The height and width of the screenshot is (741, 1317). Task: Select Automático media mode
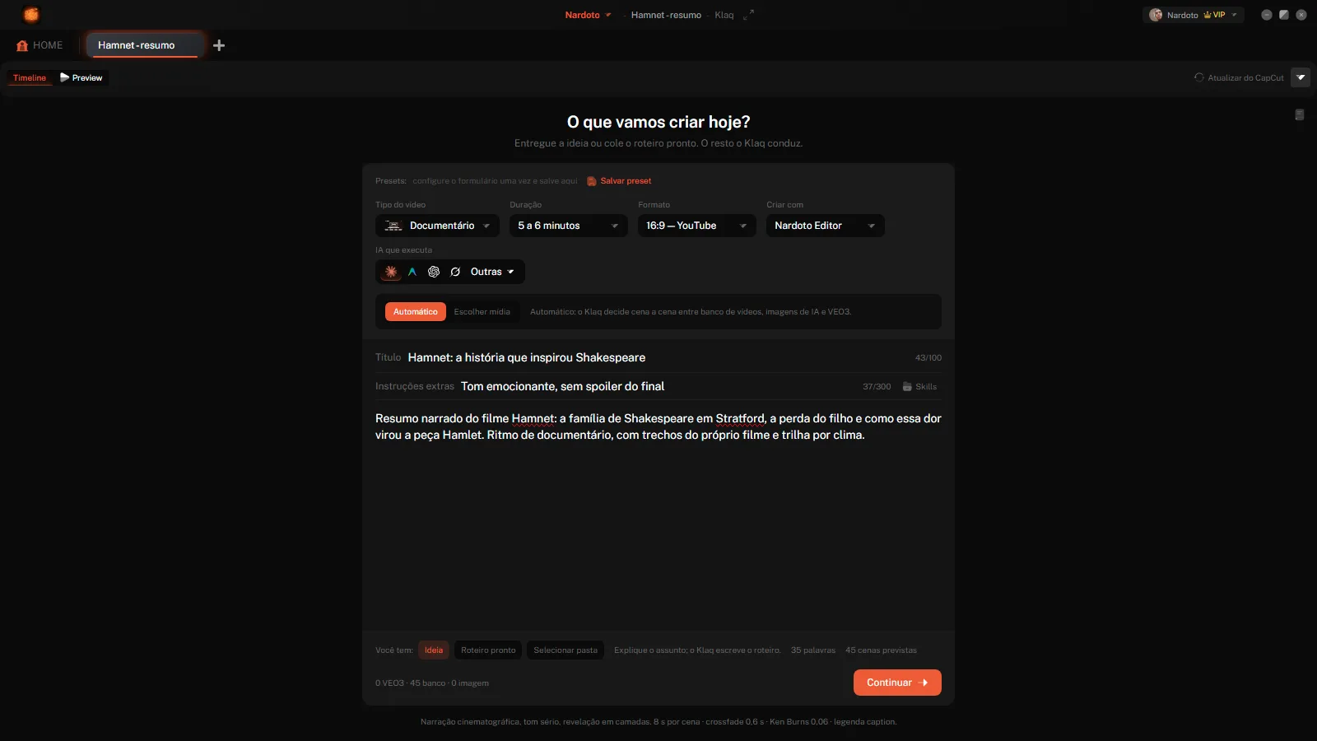tap(415, 312)
